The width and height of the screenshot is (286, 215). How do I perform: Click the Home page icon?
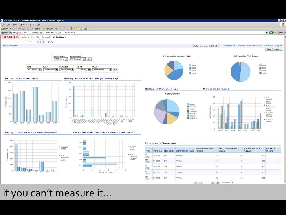pyautogui.click(x=28, y=28)
